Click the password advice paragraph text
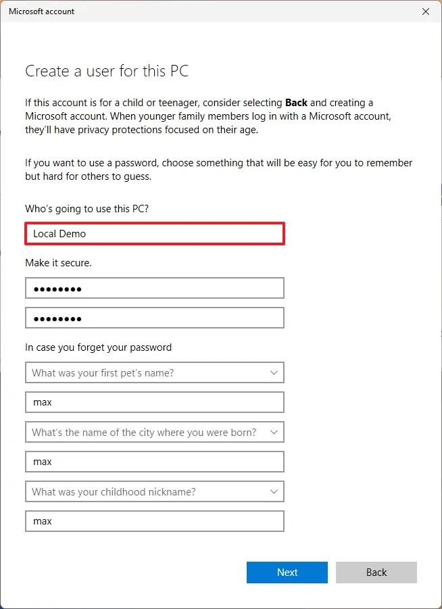This screenshot has width=442, height=609. [x=218, y=170]
